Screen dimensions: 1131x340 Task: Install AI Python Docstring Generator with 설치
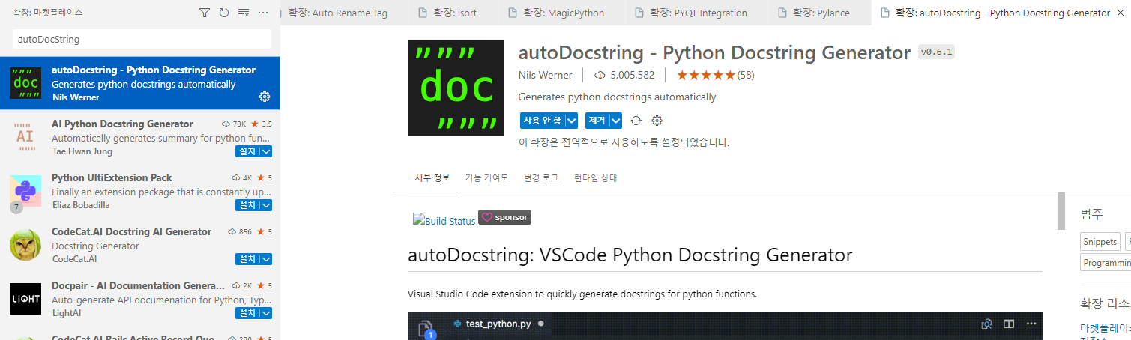[x=247, y=151]
